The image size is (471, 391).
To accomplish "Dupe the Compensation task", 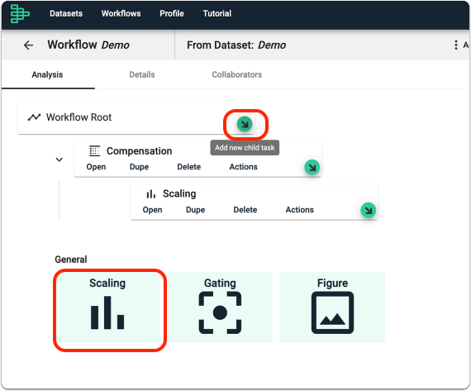I will (139, 167).
